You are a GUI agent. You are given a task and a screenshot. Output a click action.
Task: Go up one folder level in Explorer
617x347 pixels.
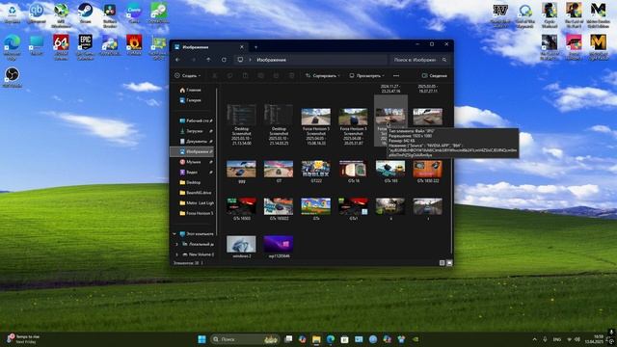pyautogui.click(x=208, y=60)
